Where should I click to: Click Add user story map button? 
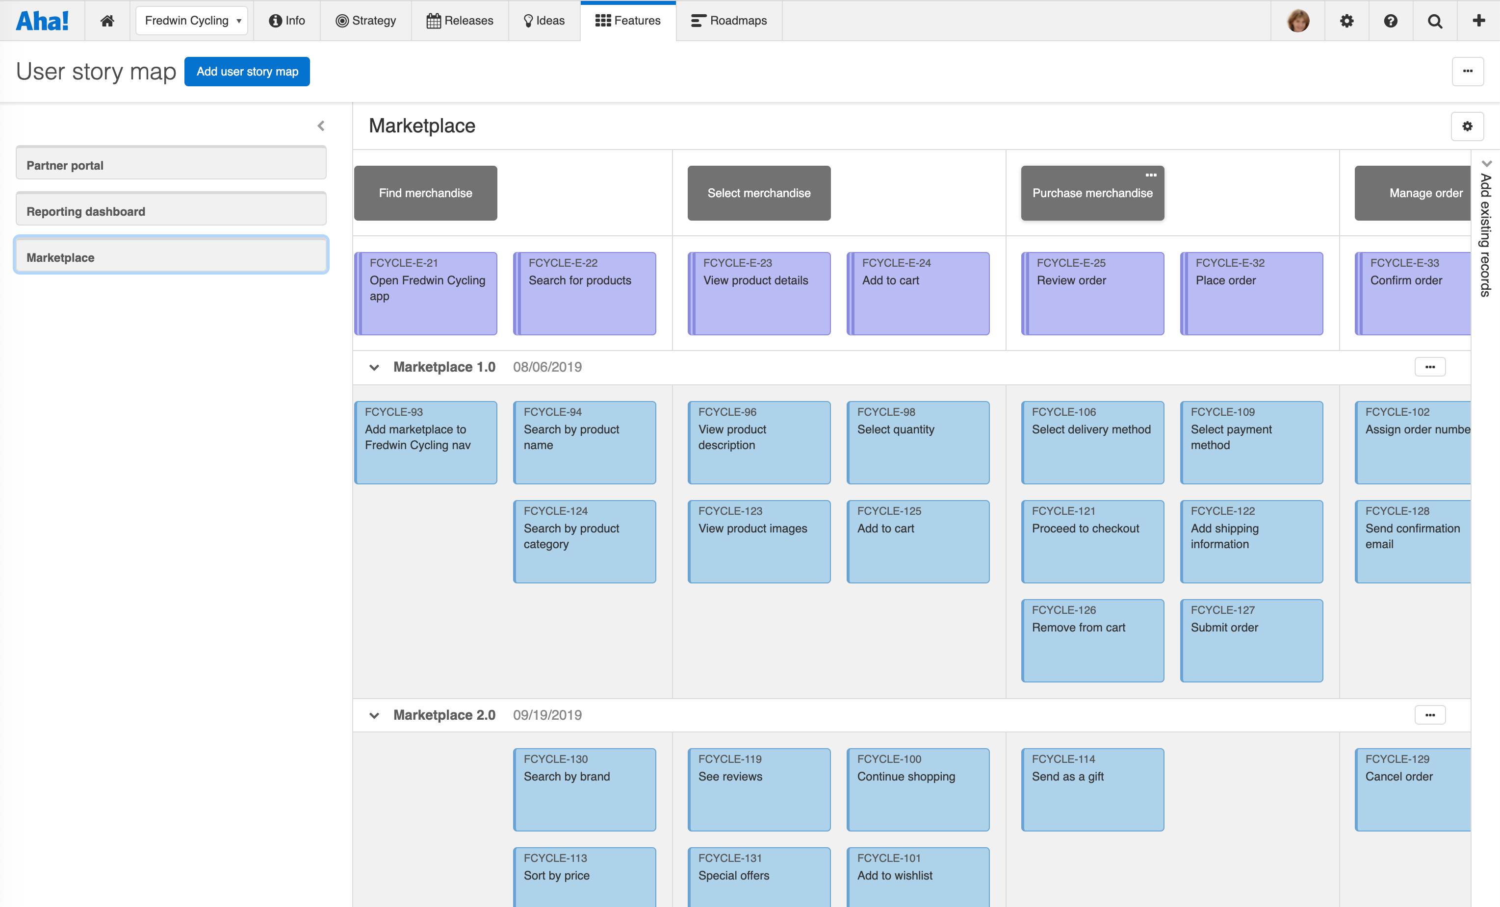(246, 72)
